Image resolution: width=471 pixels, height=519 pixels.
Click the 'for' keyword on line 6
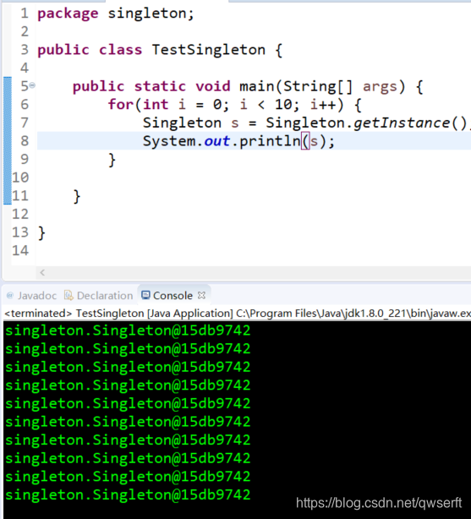coord(121,105)
